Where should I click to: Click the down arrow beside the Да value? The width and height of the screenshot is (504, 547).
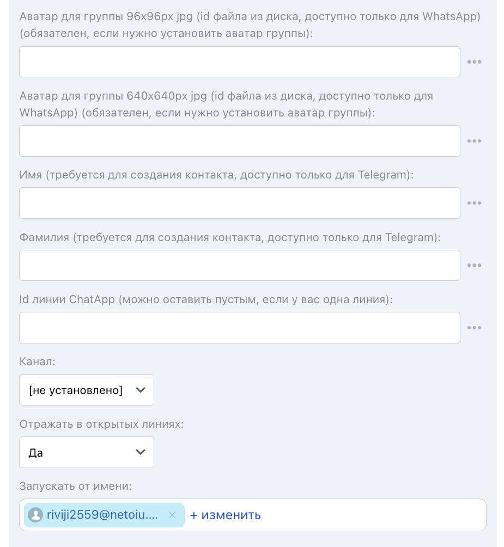point(141,452)
